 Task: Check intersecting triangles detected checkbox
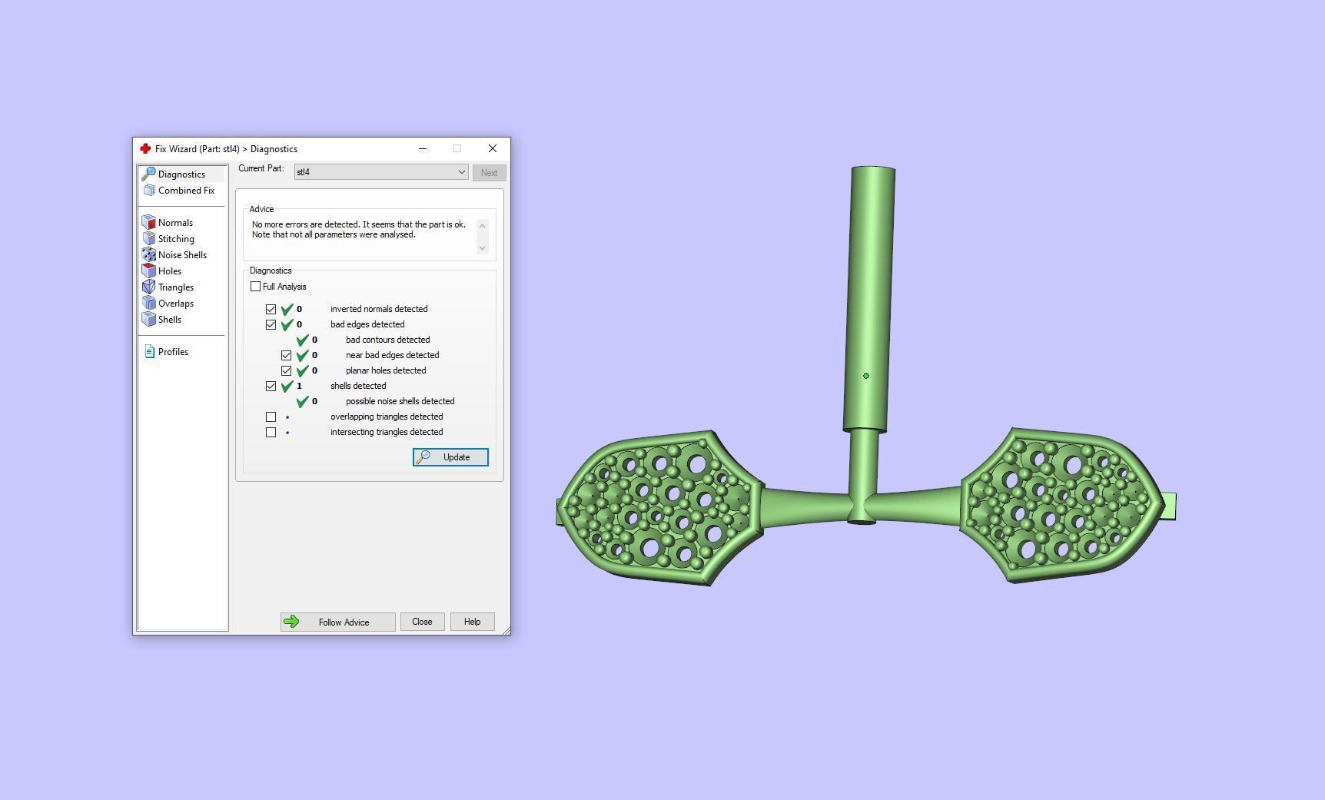tap(271, 432)
